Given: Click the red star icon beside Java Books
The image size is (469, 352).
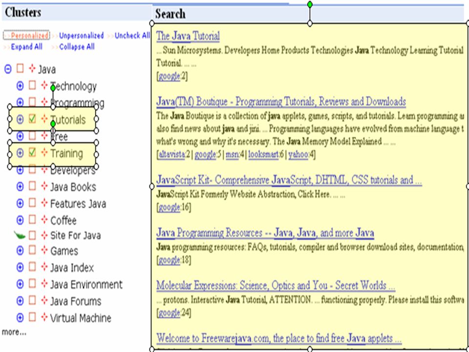Looking at the screenshot, I should coord(44,186).
